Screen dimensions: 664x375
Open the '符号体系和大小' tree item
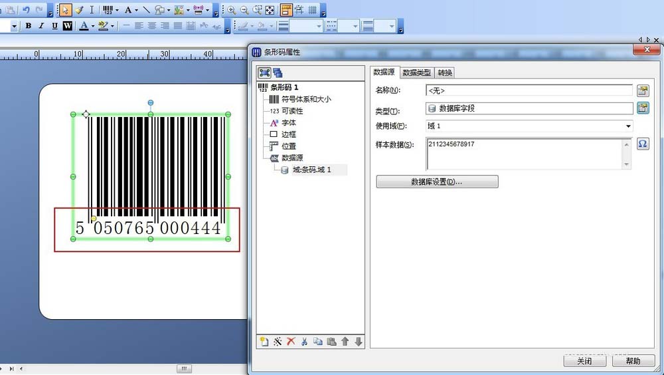(306, 99)
